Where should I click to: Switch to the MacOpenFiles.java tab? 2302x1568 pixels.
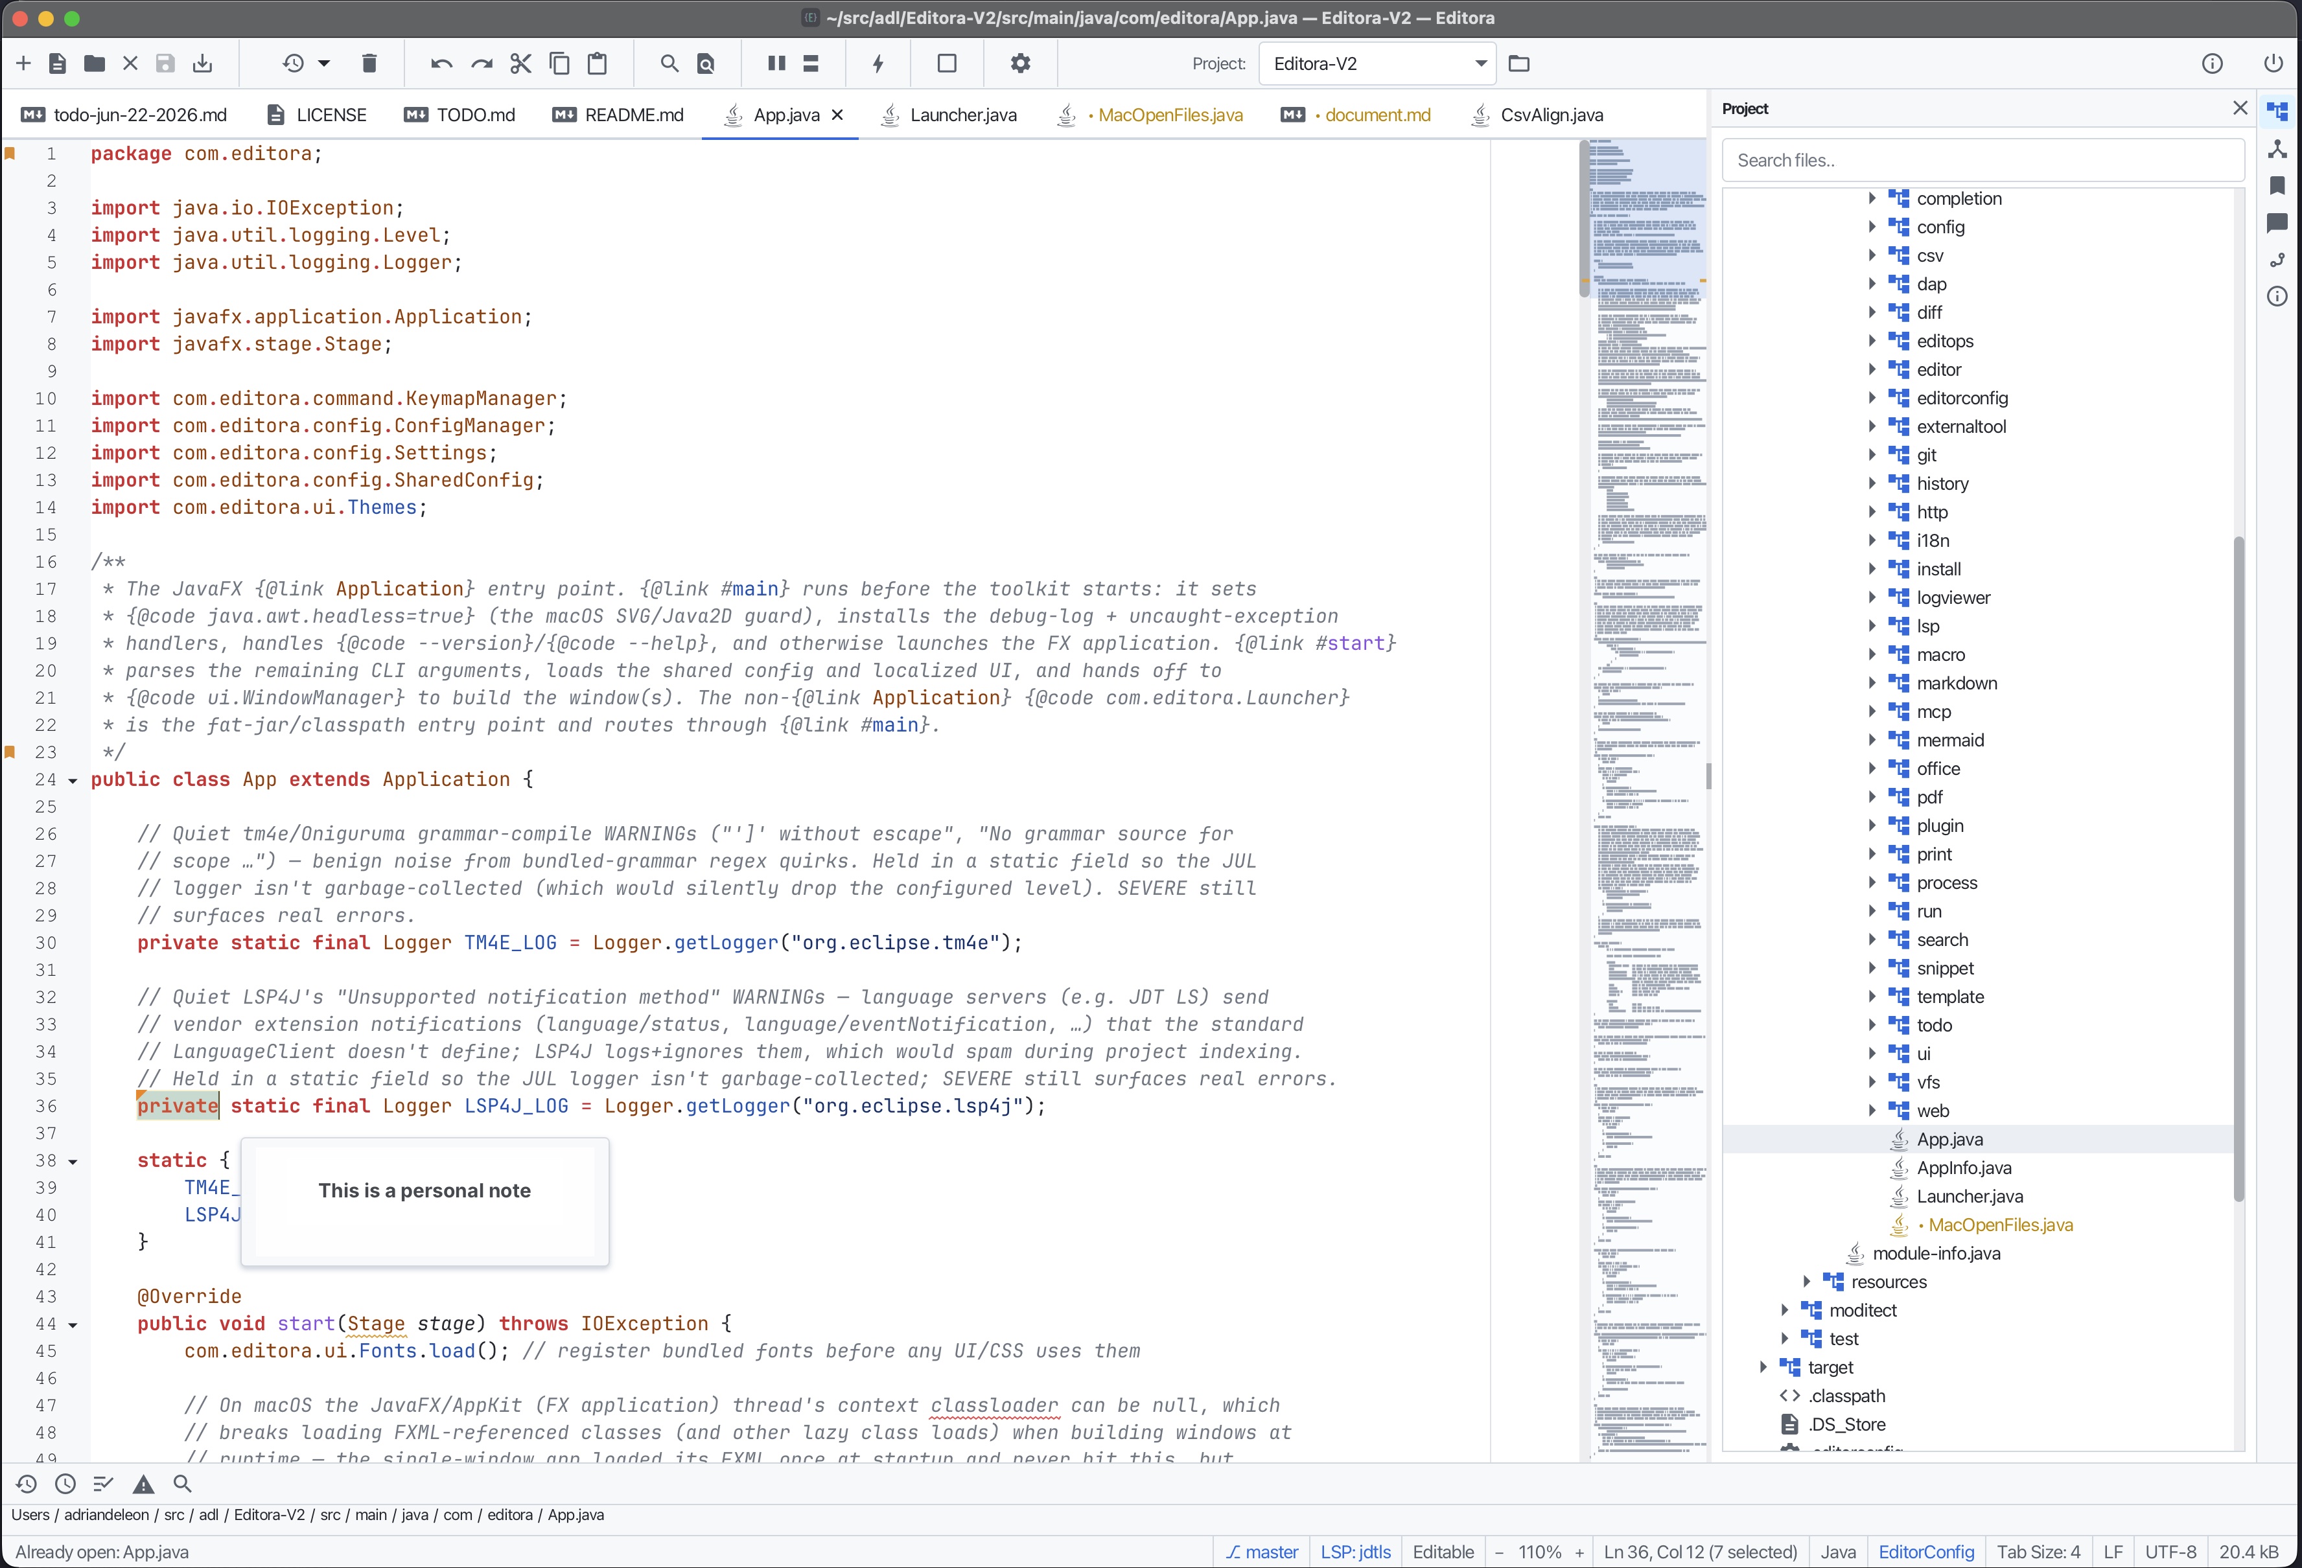click(x=1151, y=115)
